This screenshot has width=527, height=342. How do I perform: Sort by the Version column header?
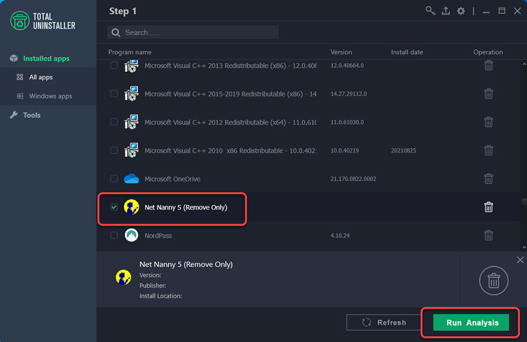click(x=341, y=52)
